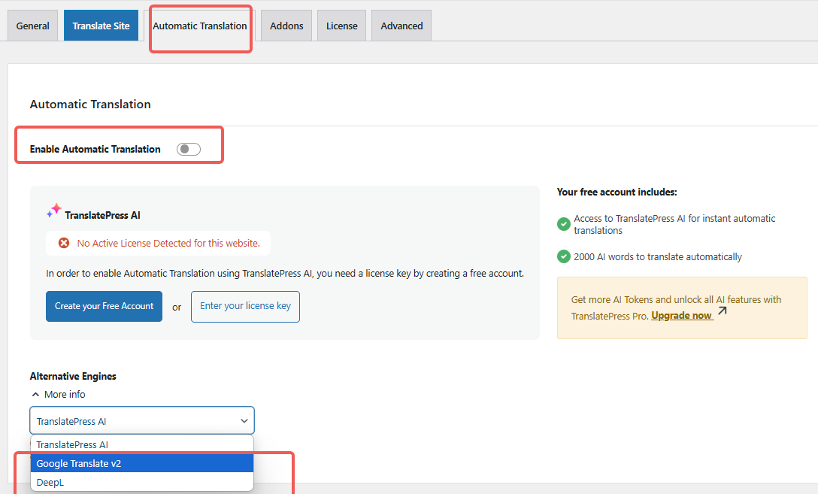
Task: Follow the Upgrade now link
Action: point(681,316)
